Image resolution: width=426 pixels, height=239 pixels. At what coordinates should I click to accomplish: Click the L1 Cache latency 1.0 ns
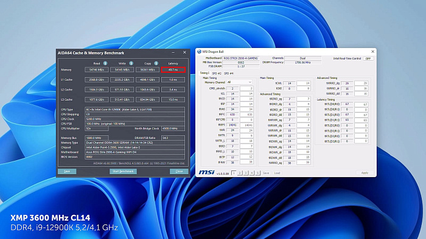coord(173,79)
